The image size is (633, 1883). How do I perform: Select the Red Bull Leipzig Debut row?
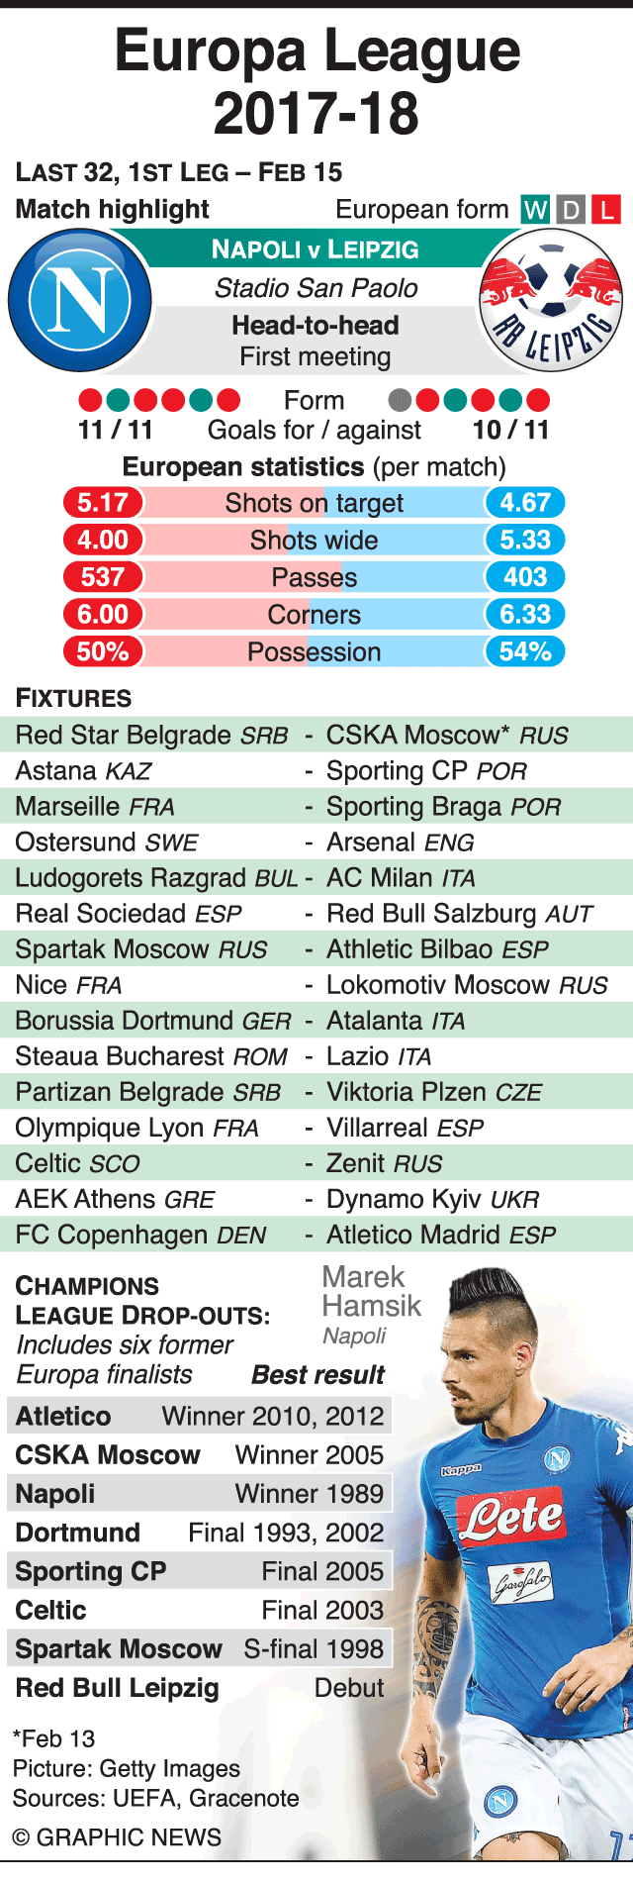(x=199, y=1688)
